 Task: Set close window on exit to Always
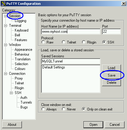(x=43, y=109)
